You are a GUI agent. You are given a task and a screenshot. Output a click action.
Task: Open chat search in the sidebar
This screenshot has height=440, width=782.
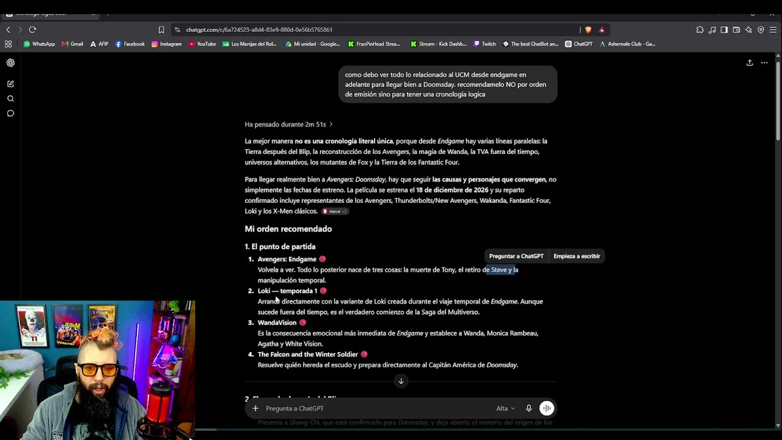click(x=10, y=98)
